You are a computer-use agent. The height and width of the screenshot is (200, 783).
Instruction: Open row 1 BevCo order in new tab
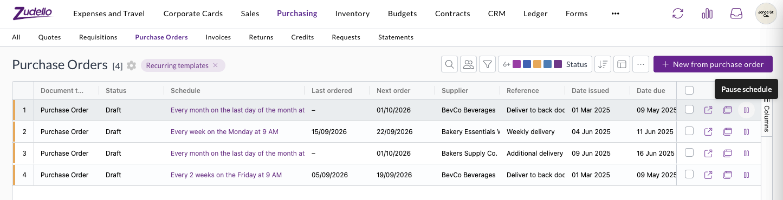coord(708,110)
